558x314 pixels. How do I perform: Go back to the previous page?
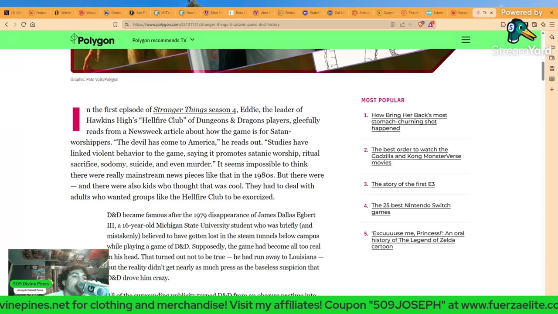coord(7,24)
